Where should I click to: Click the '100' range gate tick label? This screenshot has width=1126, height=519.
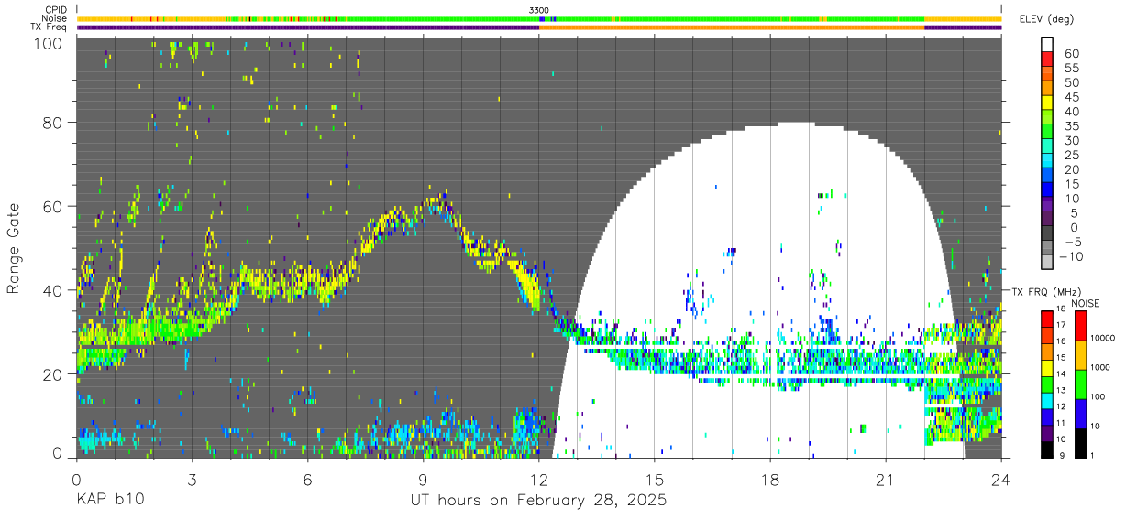[47, 42]
